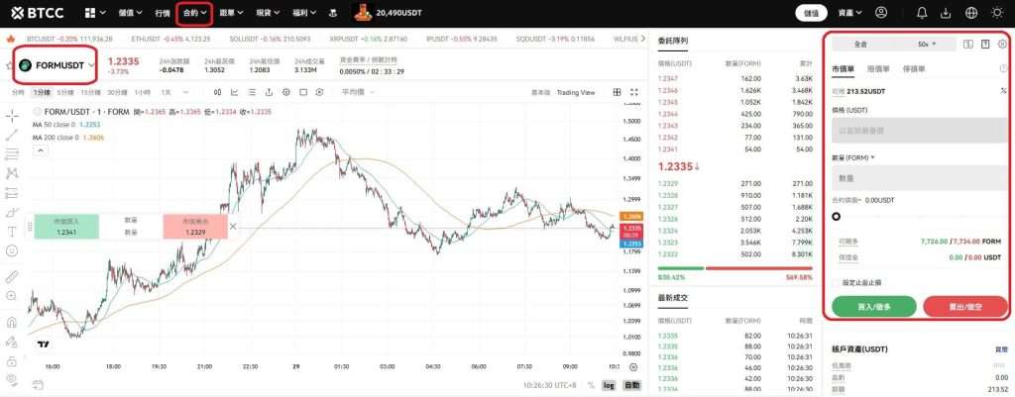This screenshot has width=1015, height=397.
Task: Click the chart screenshot rectangle icon
Action: pos(303,92)
